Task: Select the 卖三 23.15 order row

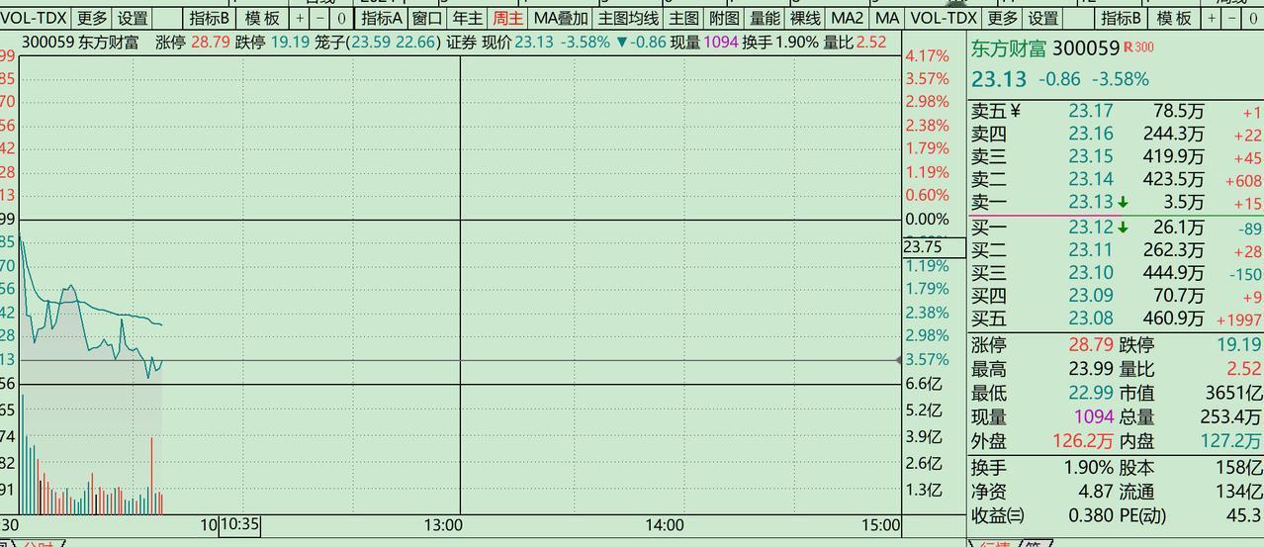Action: click(x=1117, y=156)
